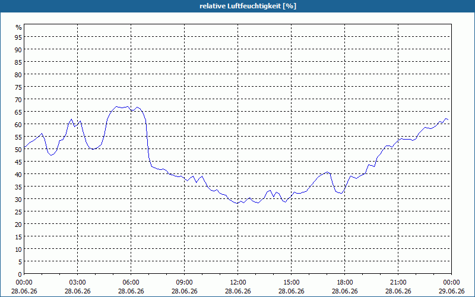Select the y-axis label '95'
The height and width of the screenshot is (297, 475).
pyautogui.click(x=18, y=37)
